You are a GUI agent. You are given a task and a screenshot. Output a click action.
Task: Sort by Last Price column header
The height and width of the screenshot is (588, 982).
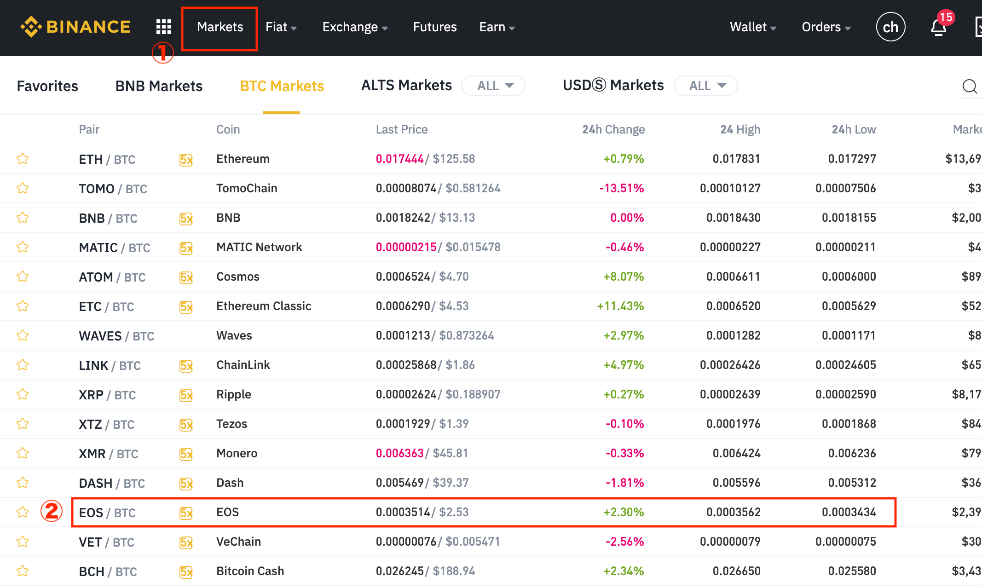(402, 129)
